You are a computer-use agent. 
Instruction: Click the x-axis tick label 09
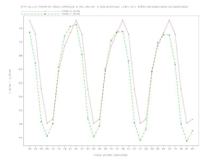[47, 149]
